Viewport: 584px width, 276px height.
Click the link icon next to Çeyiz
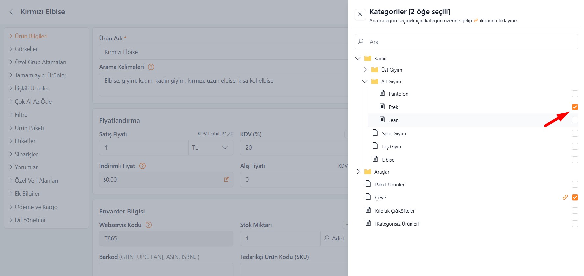click(565, 197)
